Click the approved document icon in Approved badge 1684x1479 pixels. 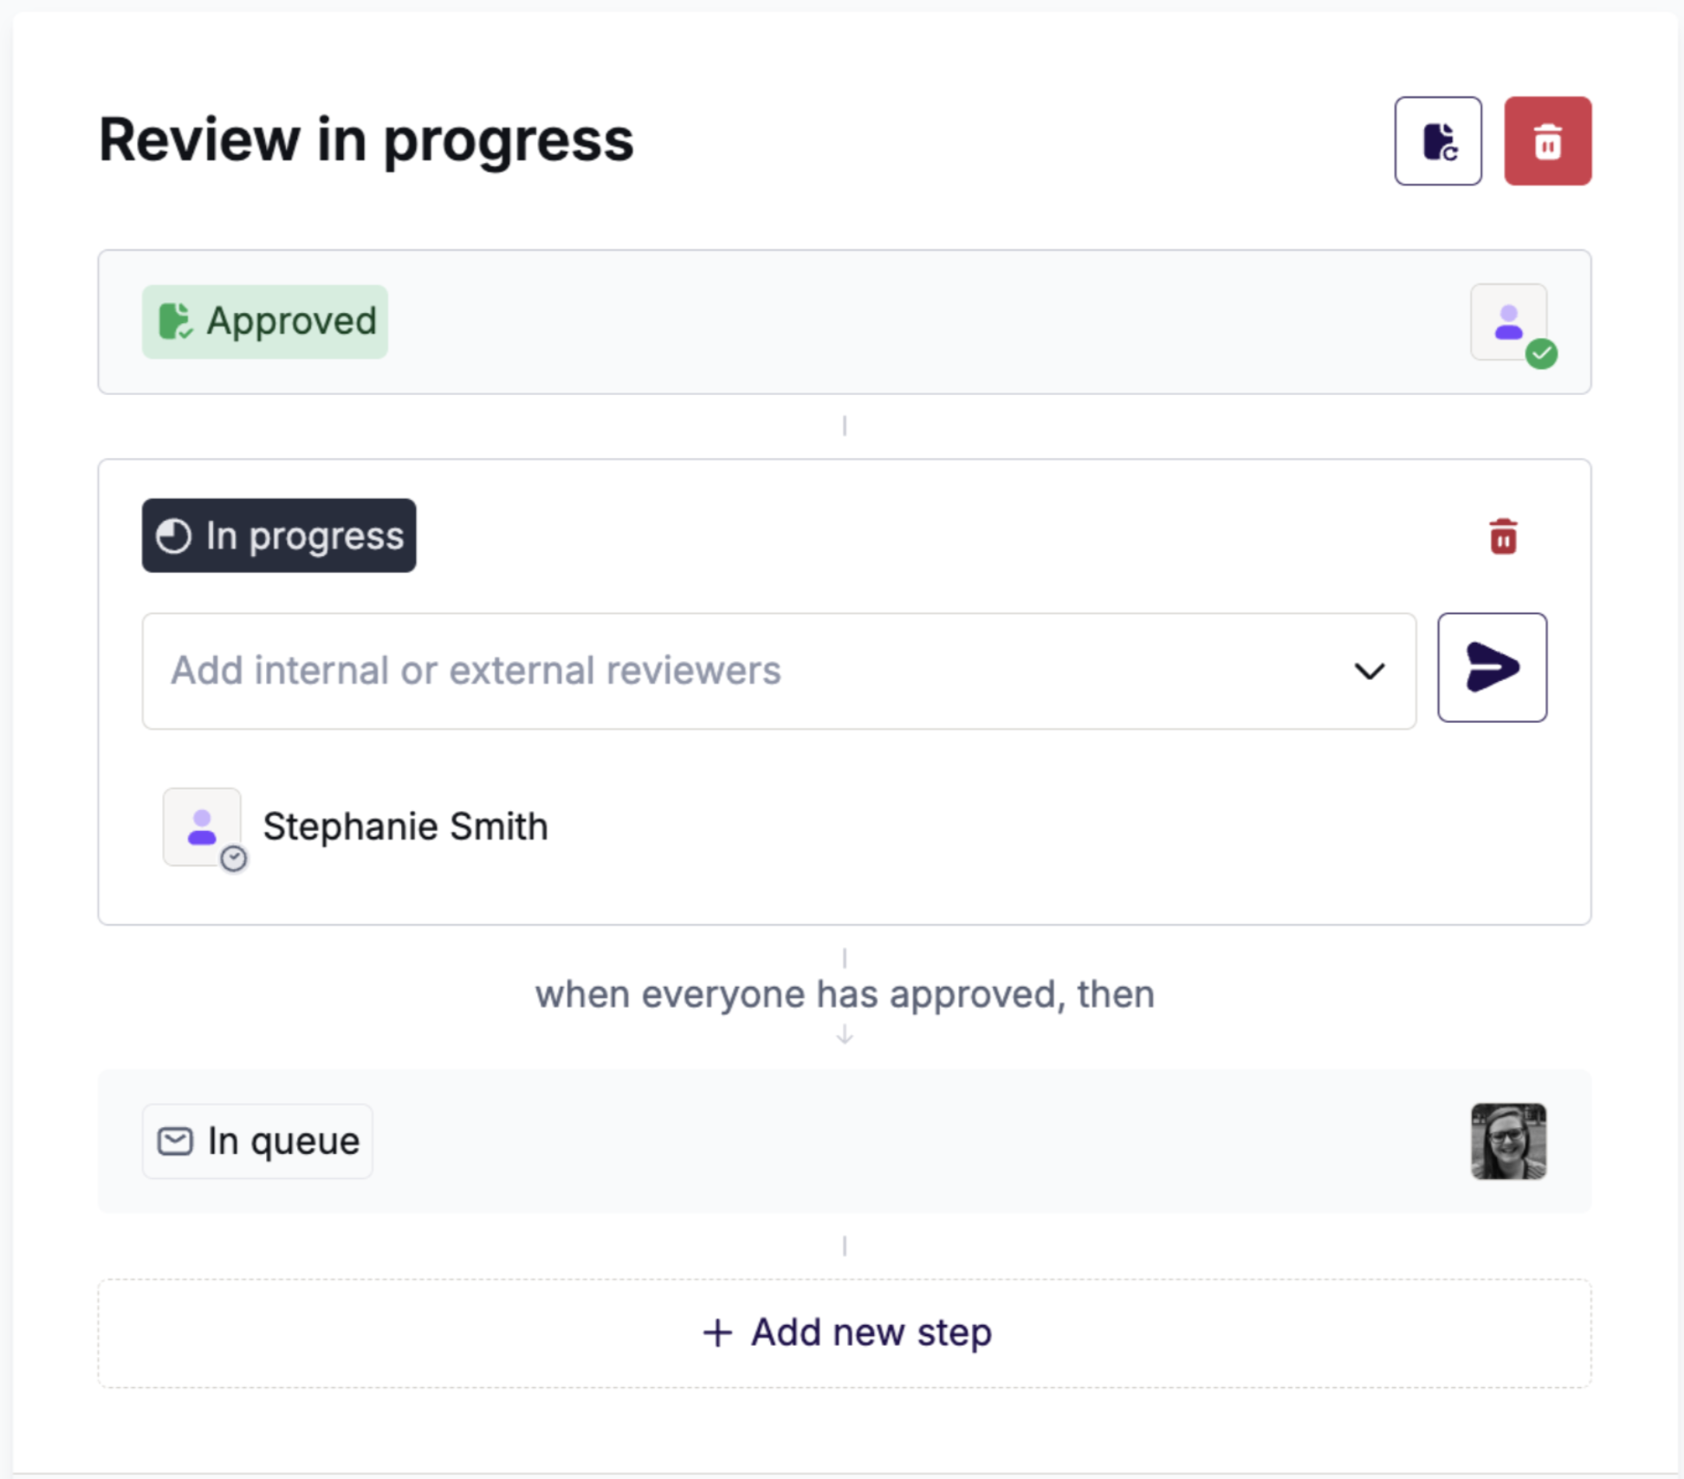pos(175,321)
